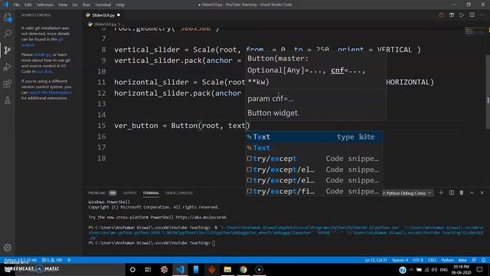Open the Extensions view
This screenshot has width=490, height=276.
7,84
